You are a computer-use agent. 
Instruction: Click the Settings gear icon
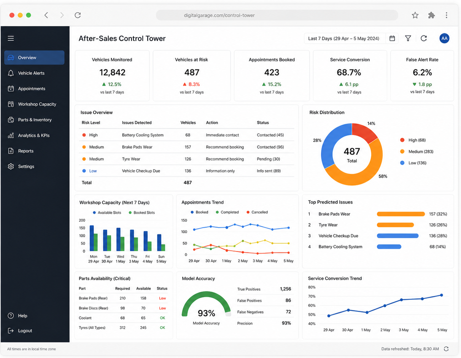point(11,167)
